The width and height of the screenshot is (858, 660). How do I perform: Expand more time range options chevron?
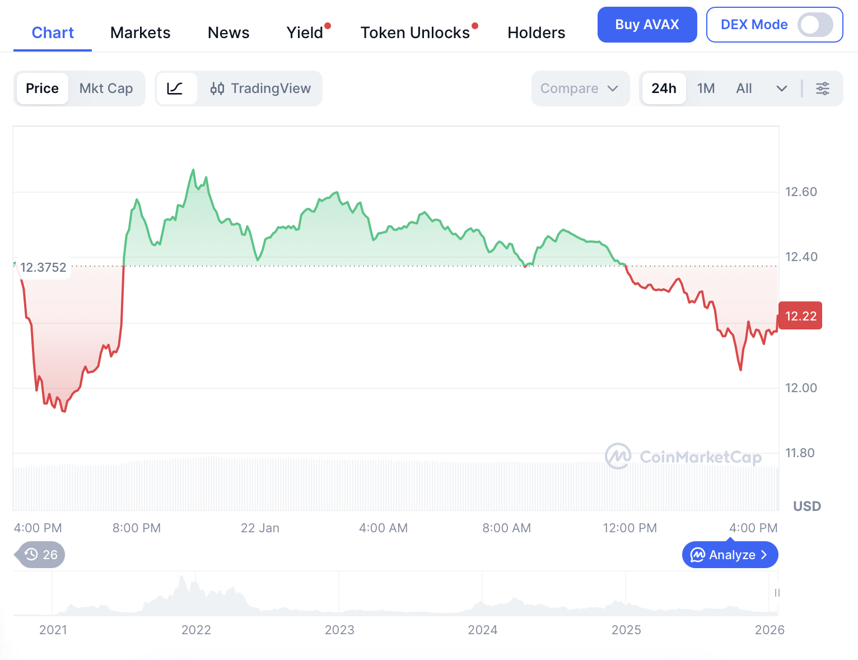[x=782, y=89]
